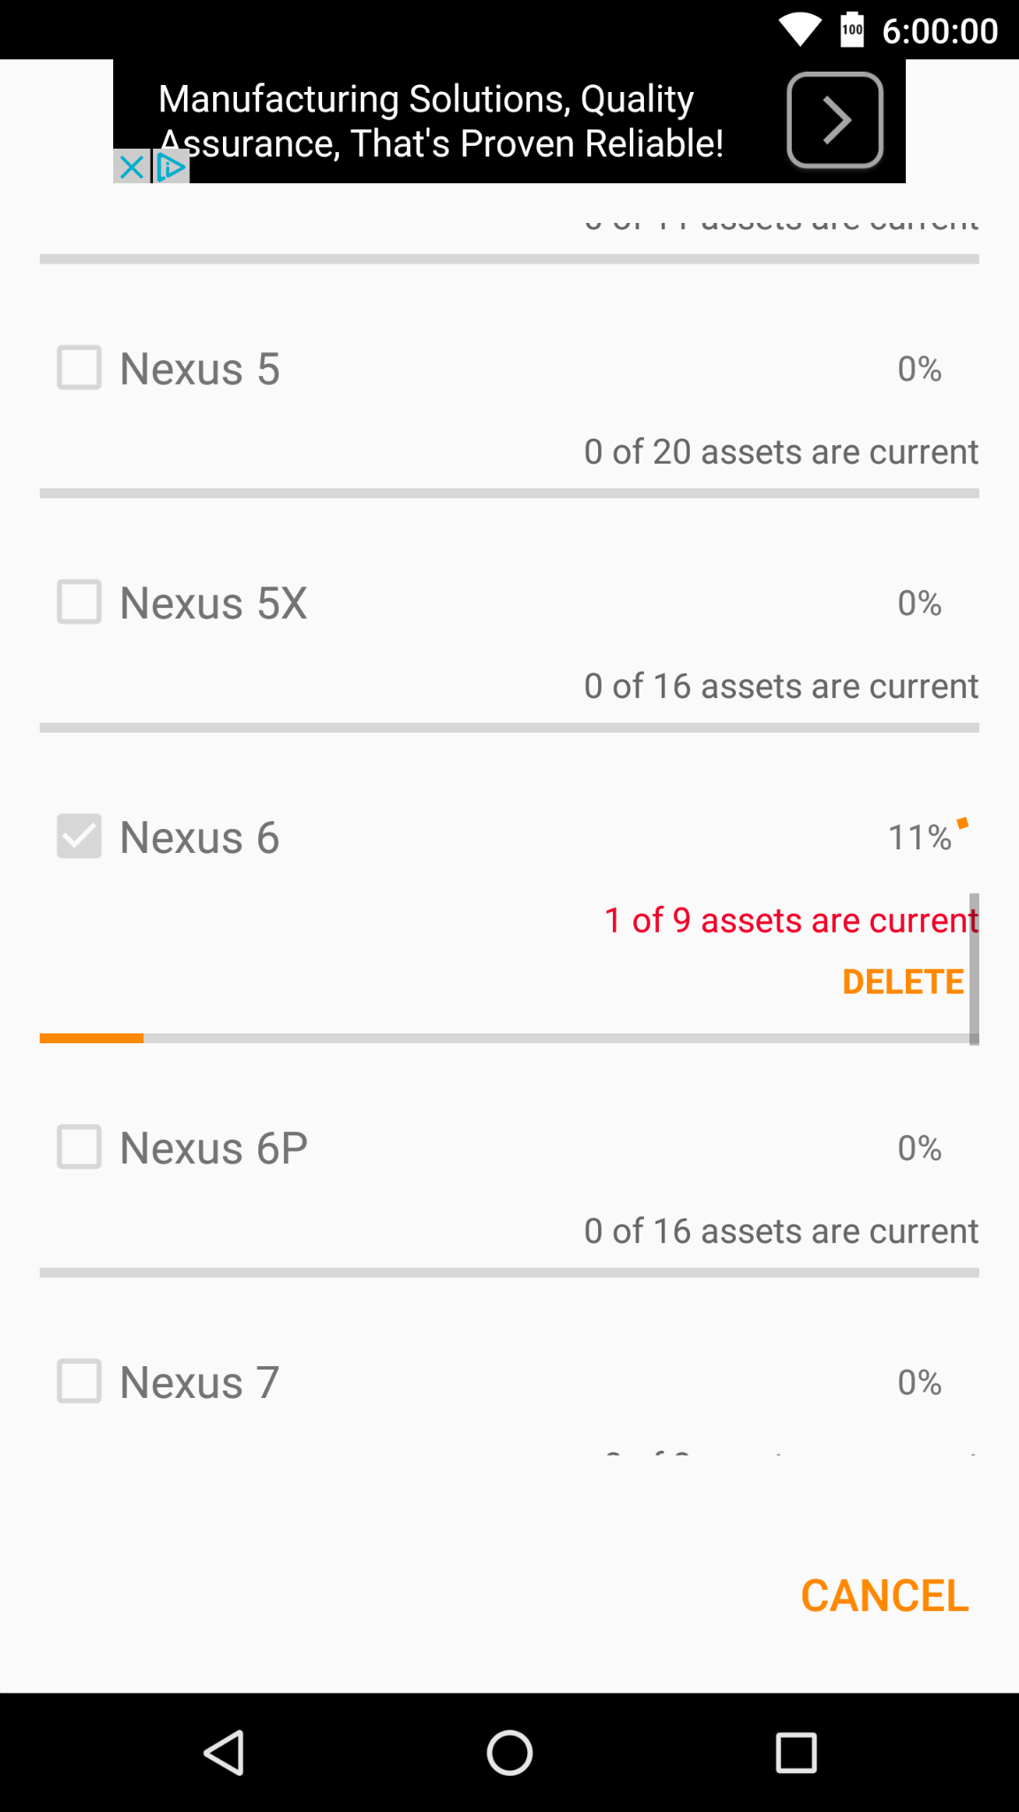The width and height of the screenshot is (1019, 1812).
Task: Open the recent apps overview
Action: point(795,1753)
